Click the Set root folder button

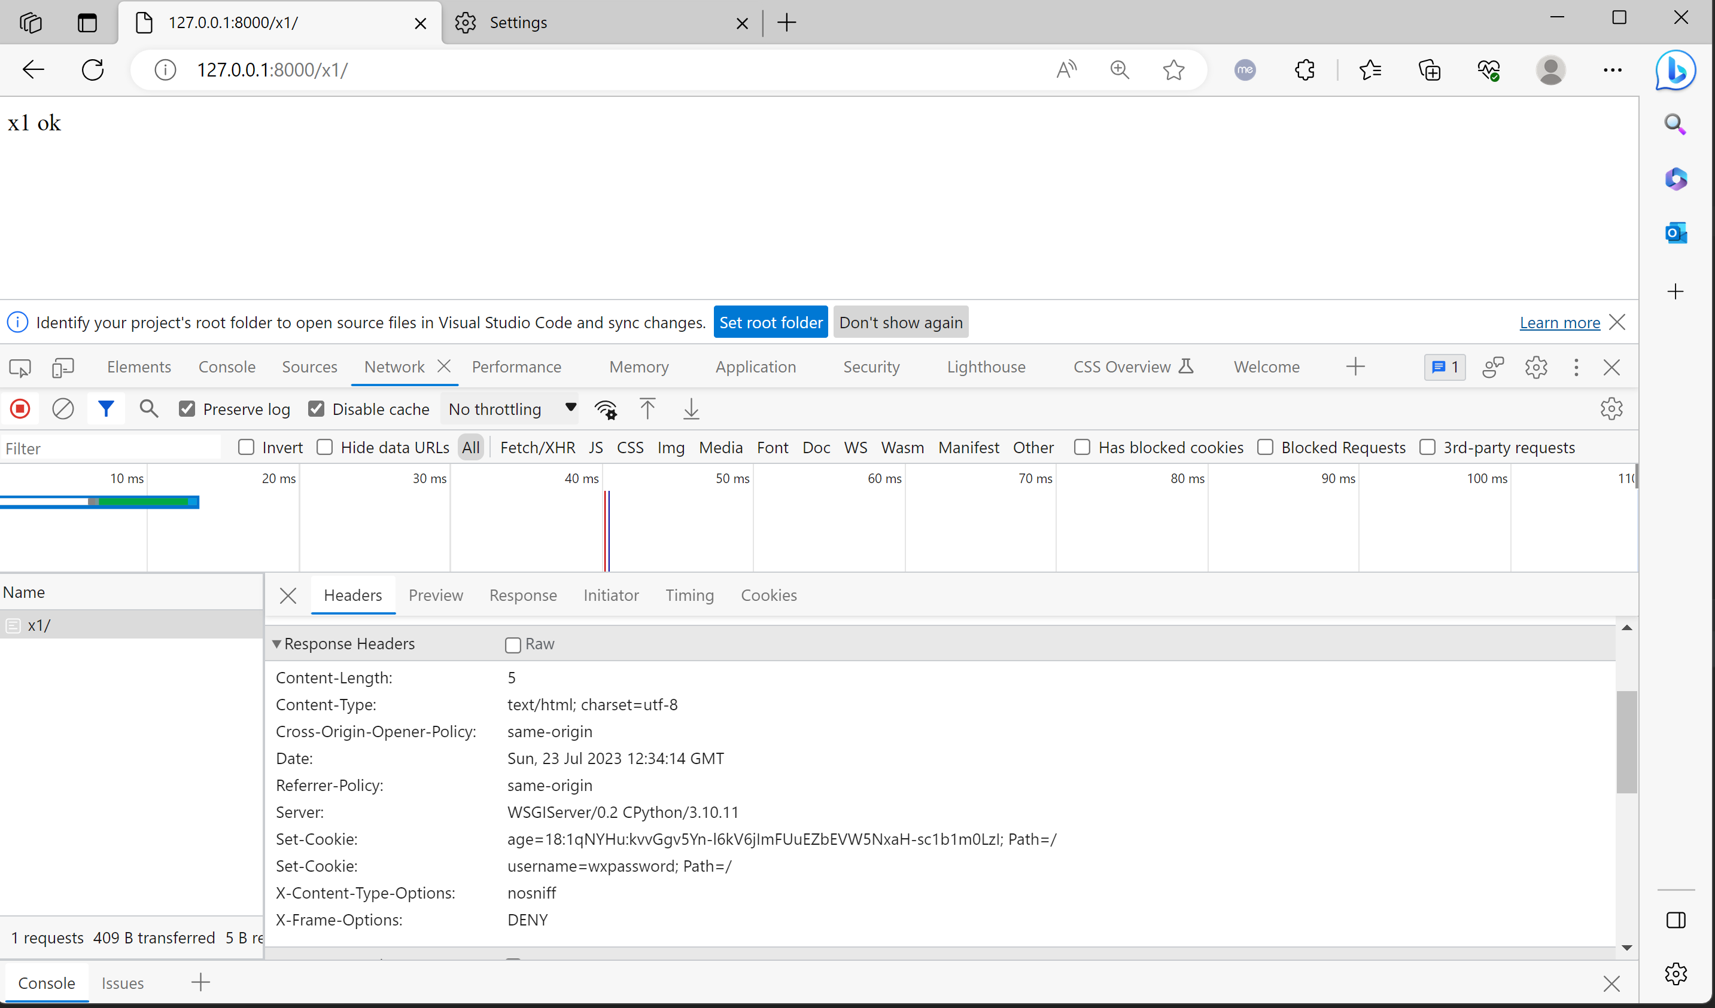click(x=770, y=322)
